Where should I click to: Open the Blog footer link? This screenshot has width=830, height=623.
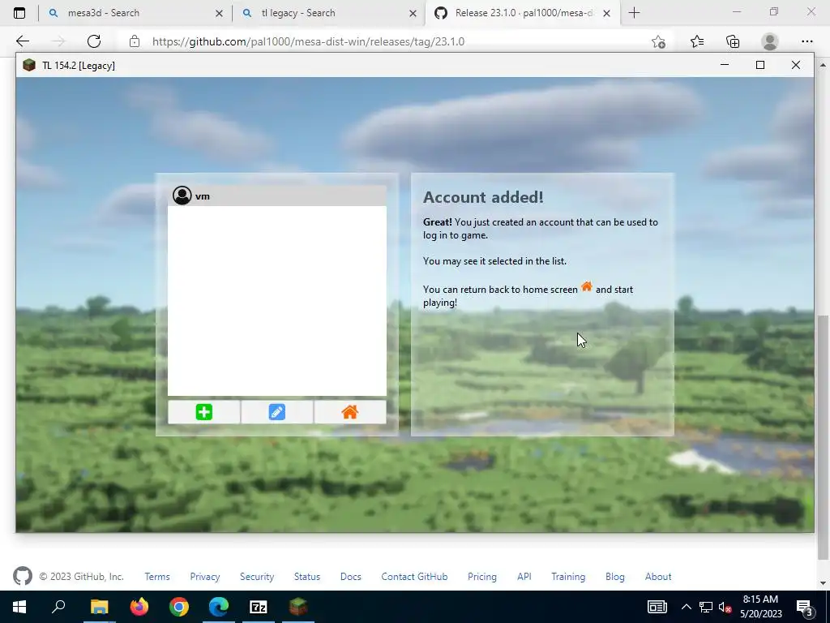click(615, 577)
